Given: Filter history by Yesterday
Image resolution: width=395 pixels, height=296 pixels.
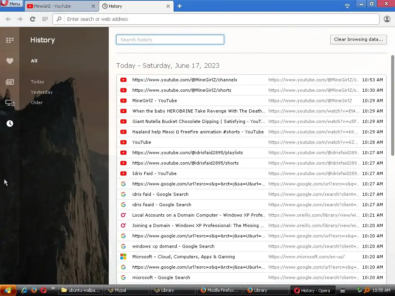Looking at the screenshot, I should pyautogui.click(x=42, y=92).
